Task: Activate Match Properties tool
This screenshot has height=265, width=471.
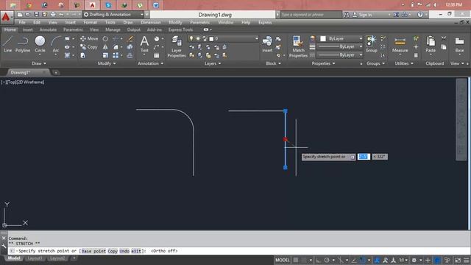Action: coord(298,46)
